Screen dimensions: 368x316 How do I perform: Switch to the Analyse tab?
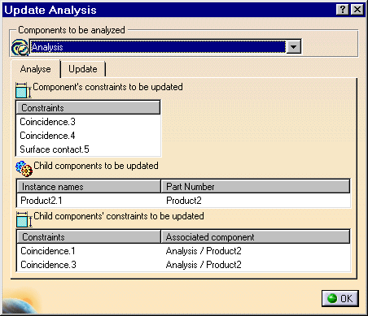click(x=35, y=69)
